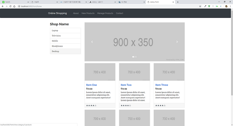
Task: Close the AStory Front tab
Action: (x=173, y=2)
